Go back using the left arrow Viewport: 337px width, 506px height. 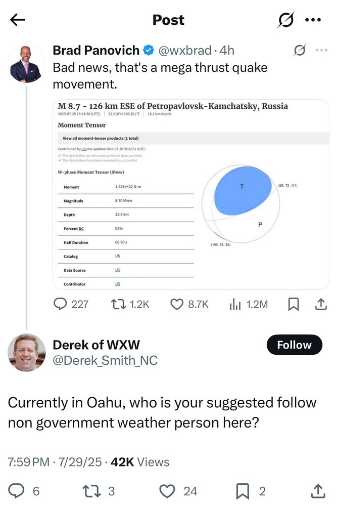point(17,20)
